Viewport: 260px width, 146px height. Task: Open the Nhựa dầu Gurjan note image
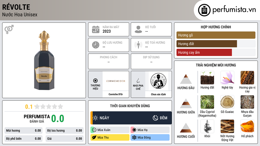[247, 102]
